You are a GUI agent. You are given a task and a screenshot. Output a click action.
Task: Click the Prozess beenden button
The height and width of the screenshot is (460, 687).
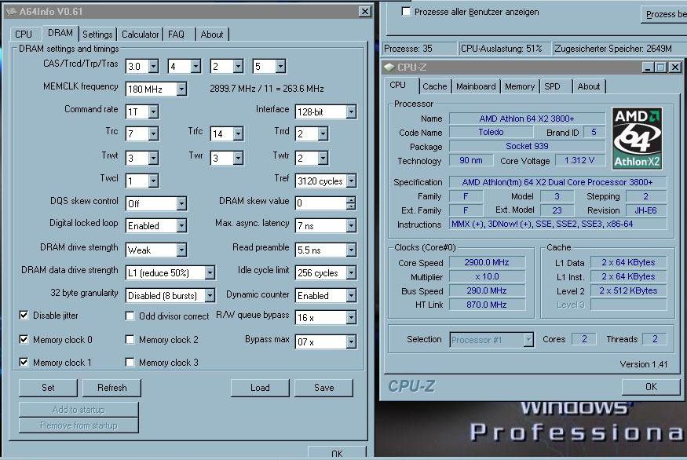663,14
